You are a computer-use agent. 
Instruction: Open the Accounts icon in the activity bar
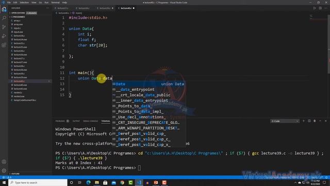(4, 162)
